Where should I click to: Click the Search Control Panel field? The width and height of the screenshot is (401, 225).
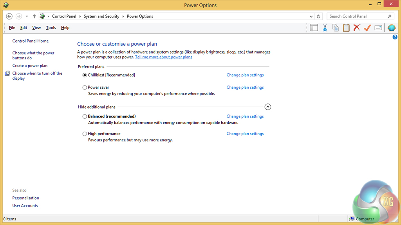[357, 16]
